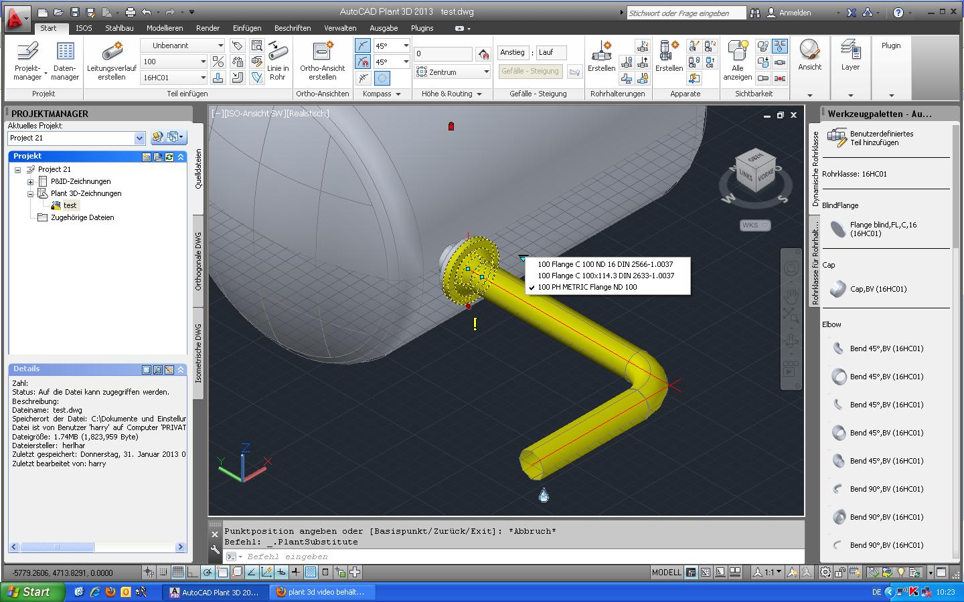Switch to the Stahlbau ribbon tab
The height and width of the screenshot is (602, 964).
point(119,28)
